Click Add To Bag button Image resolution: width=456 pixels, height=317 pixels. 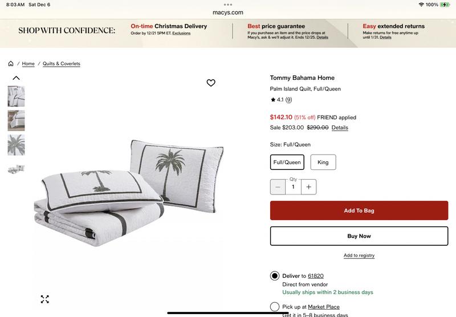359,210
